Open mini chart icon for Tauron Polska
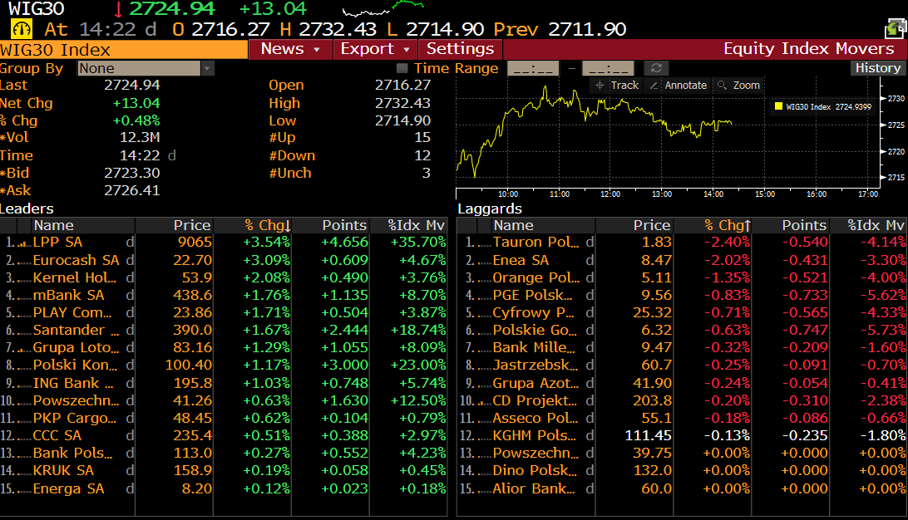The width and height of the screenshot is (908, 520). pyautogui.click(x=484, y=243)
